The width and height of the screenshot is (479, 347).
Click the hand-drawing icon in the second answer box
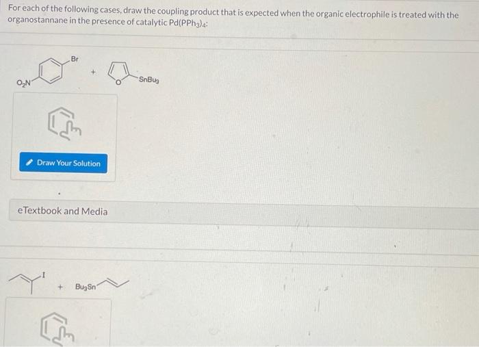point(57,329)
